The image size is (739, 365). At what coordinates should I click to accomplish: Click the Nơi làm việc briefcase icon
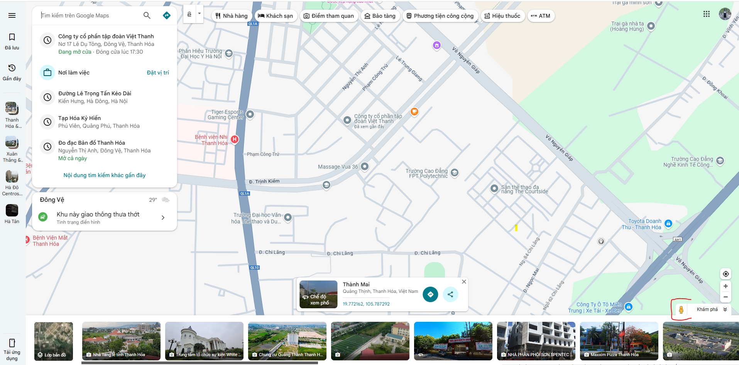click(x=47, y=73)
